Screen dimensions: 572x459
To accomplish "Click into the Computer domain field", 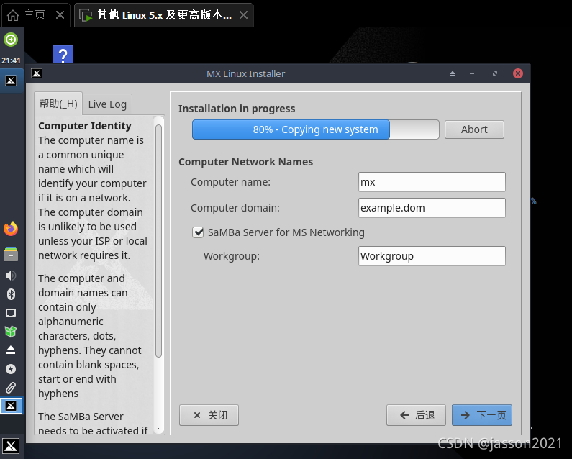I will 432,208.
